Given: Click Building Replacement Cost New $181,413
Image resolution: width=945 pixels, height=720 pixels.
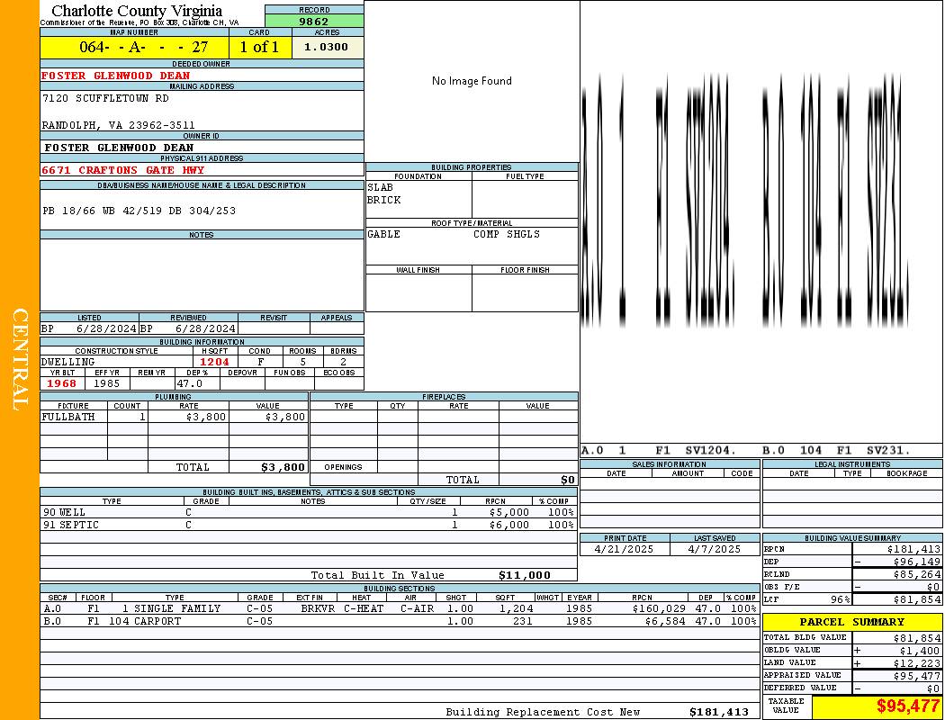Looking at the screenshot, I should pos(719,712).
